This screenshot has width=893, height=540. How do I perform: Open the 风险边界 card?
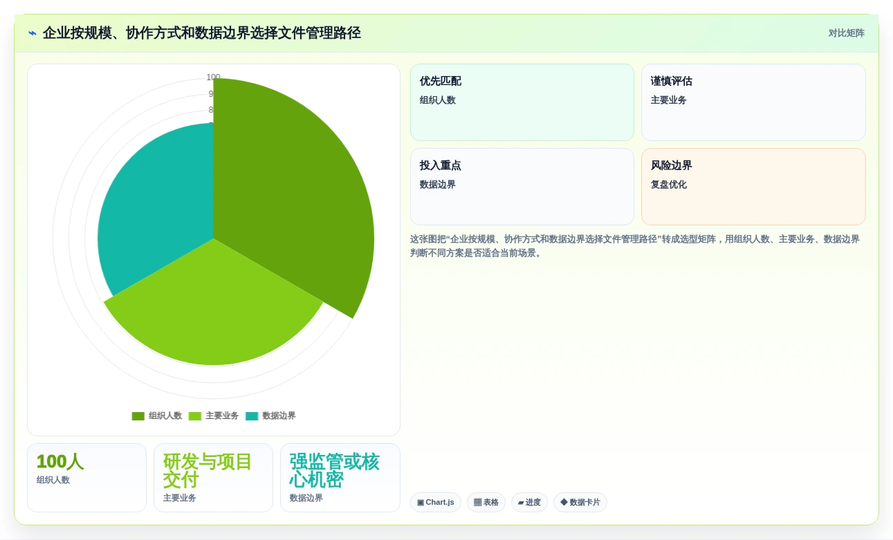click(x=753, y=187)
